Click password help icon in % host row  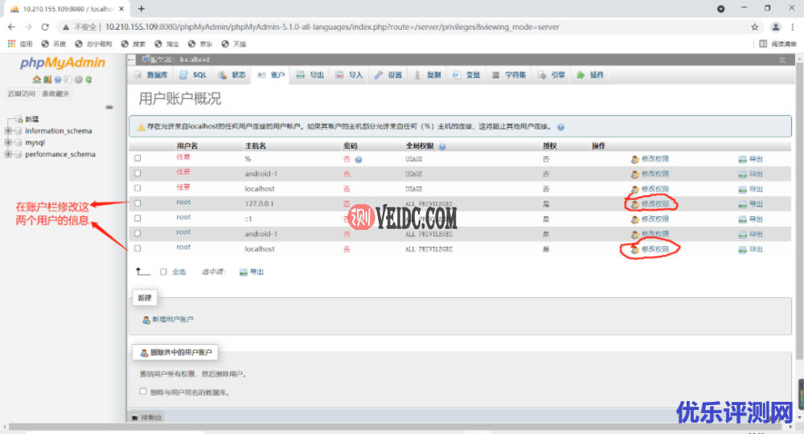pos(359,159)
